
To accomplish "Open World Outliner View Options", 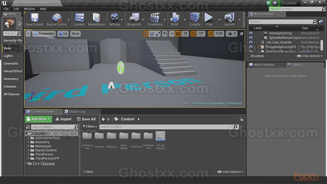I will coord(310,56).
